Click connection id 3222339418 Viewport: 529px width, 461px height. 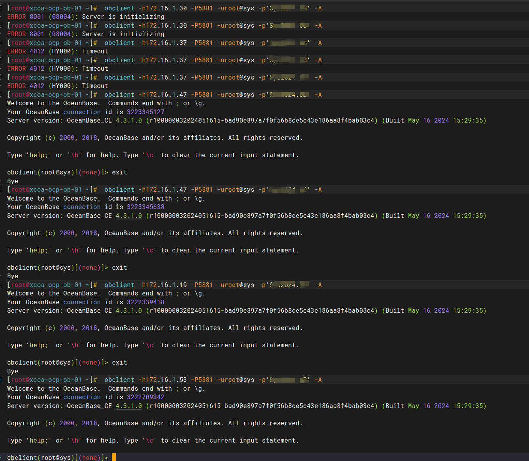[146, 302]
